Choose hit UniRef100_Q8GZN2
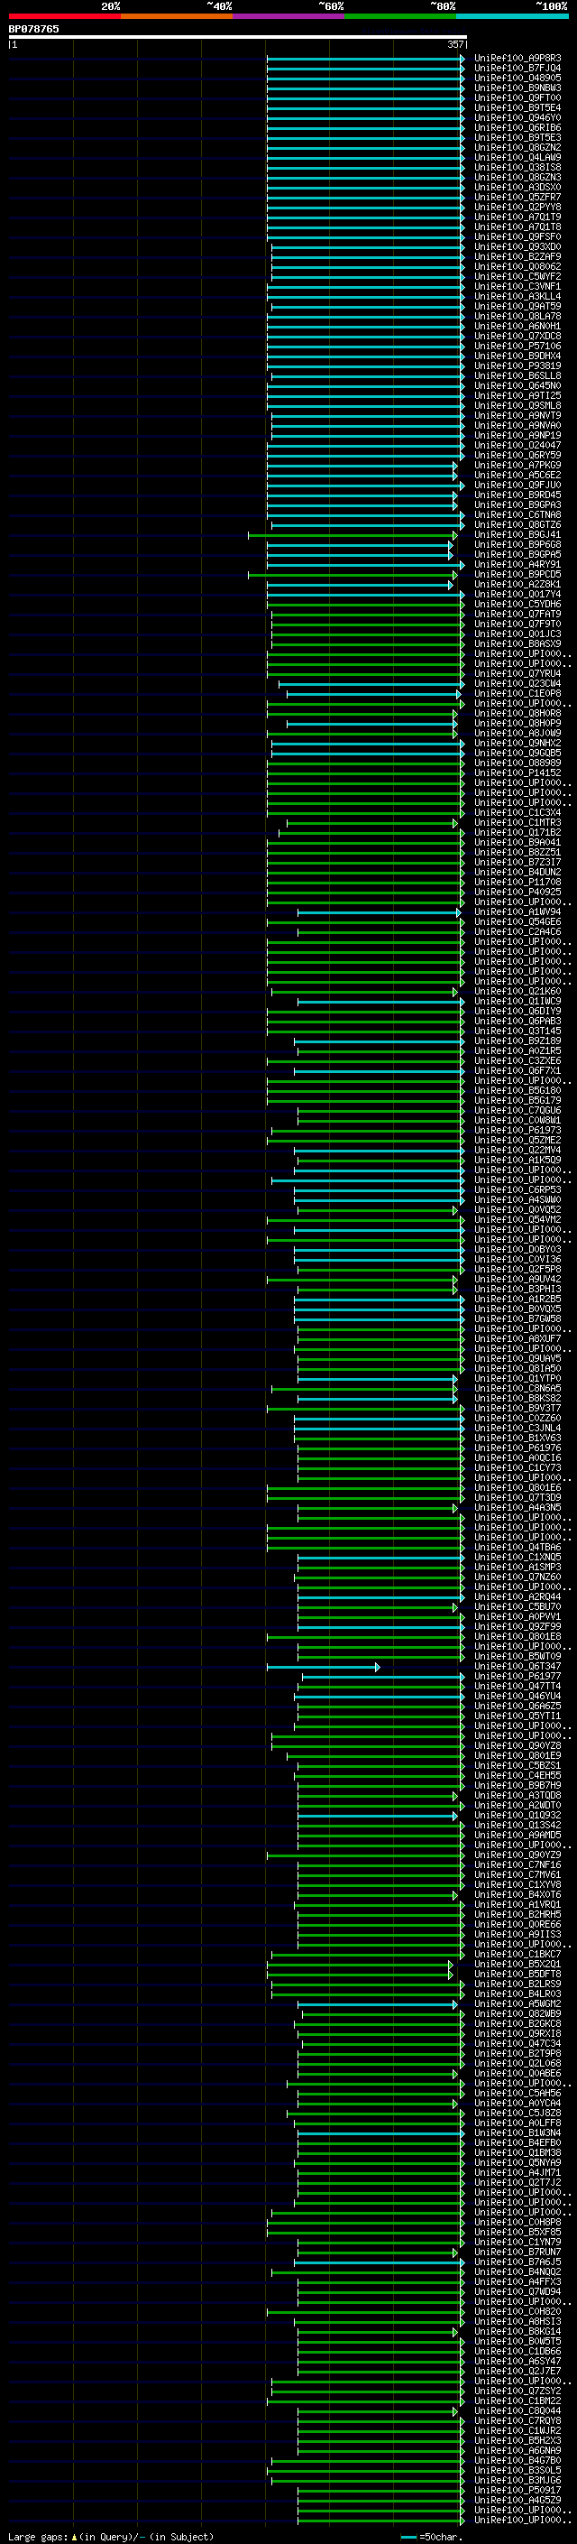This screenshot has width=577, height=2544. click(x=517, y=147)
